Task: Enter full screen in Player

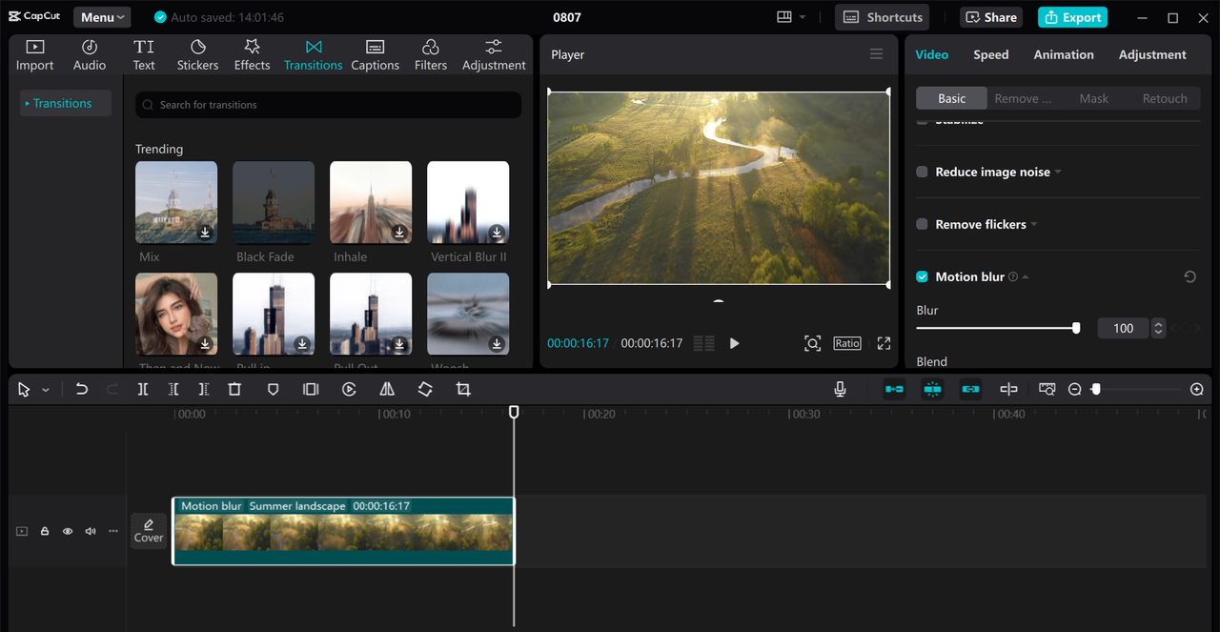Action: (884, 343)
